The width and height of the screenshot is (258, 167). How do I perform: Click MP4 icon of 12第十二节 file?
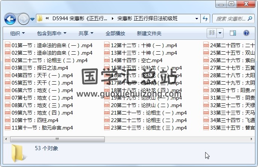point(107,45)
